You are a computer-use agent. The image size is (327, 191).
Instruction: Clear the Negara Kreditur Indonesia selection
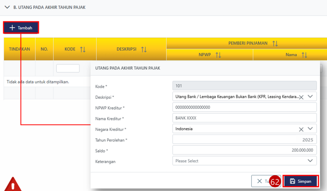[301, 129]
